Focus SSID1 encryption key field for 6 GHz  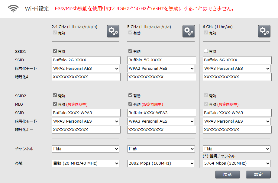[x=237, y=77]
